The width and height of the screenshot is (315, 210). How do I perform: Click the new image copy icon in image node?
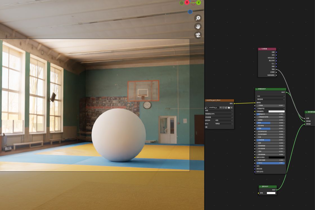coord(226,107)
